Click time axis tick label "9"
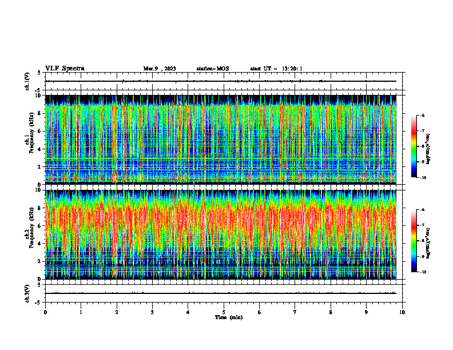 tap(366, 312)
